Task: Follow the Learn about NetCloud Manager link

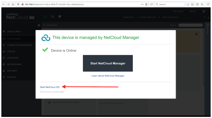Action: point(108,76)
